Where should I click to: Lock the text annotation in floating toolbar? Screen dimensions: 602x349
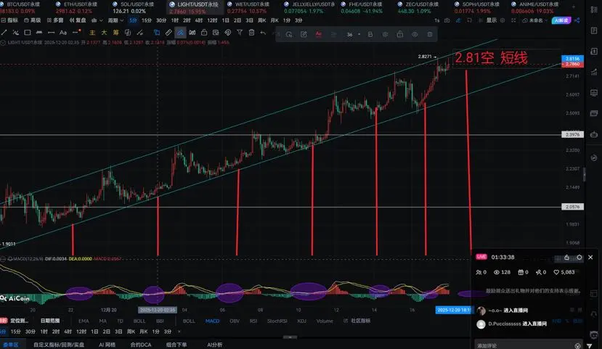(400, 35)
